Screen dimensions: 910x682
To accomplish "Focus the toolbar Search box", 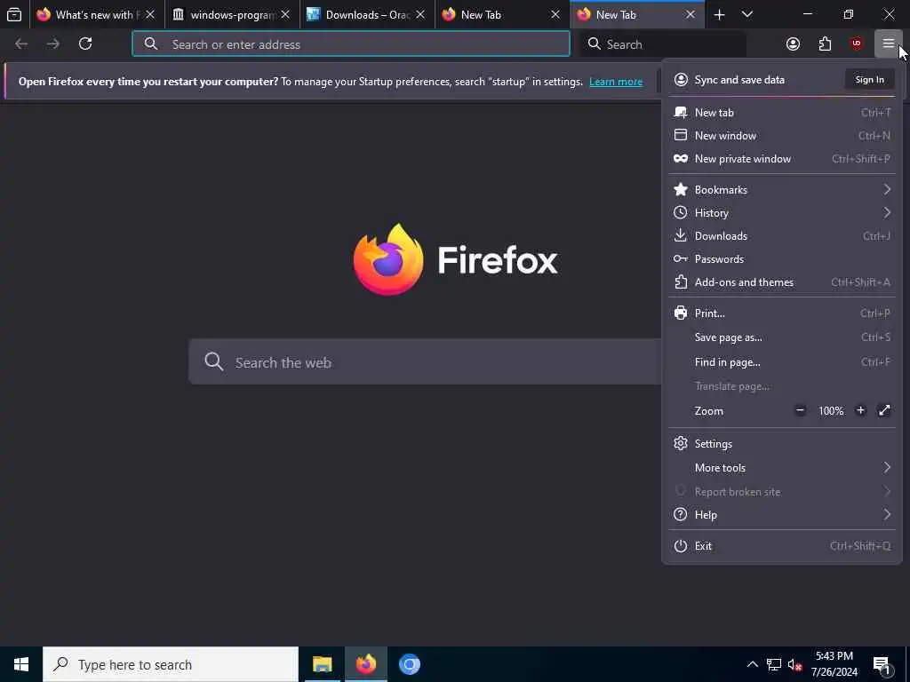I will pyautogui.click(x=663, y=44).
